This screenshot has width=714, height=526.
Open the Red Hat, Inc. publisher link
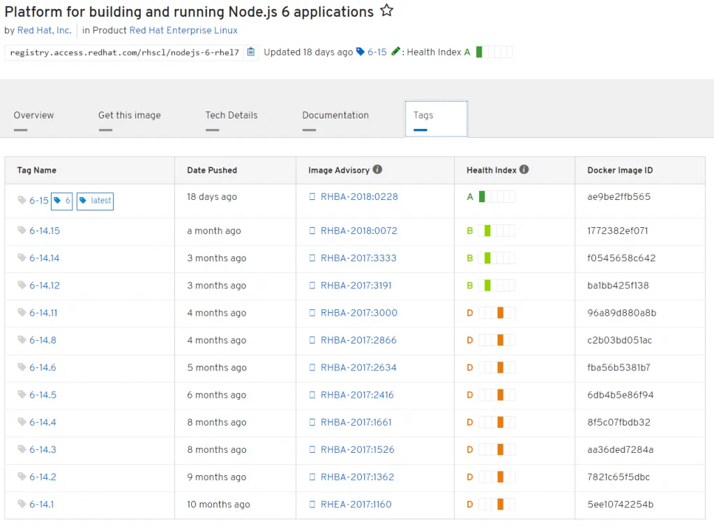[x=44, y=30]
